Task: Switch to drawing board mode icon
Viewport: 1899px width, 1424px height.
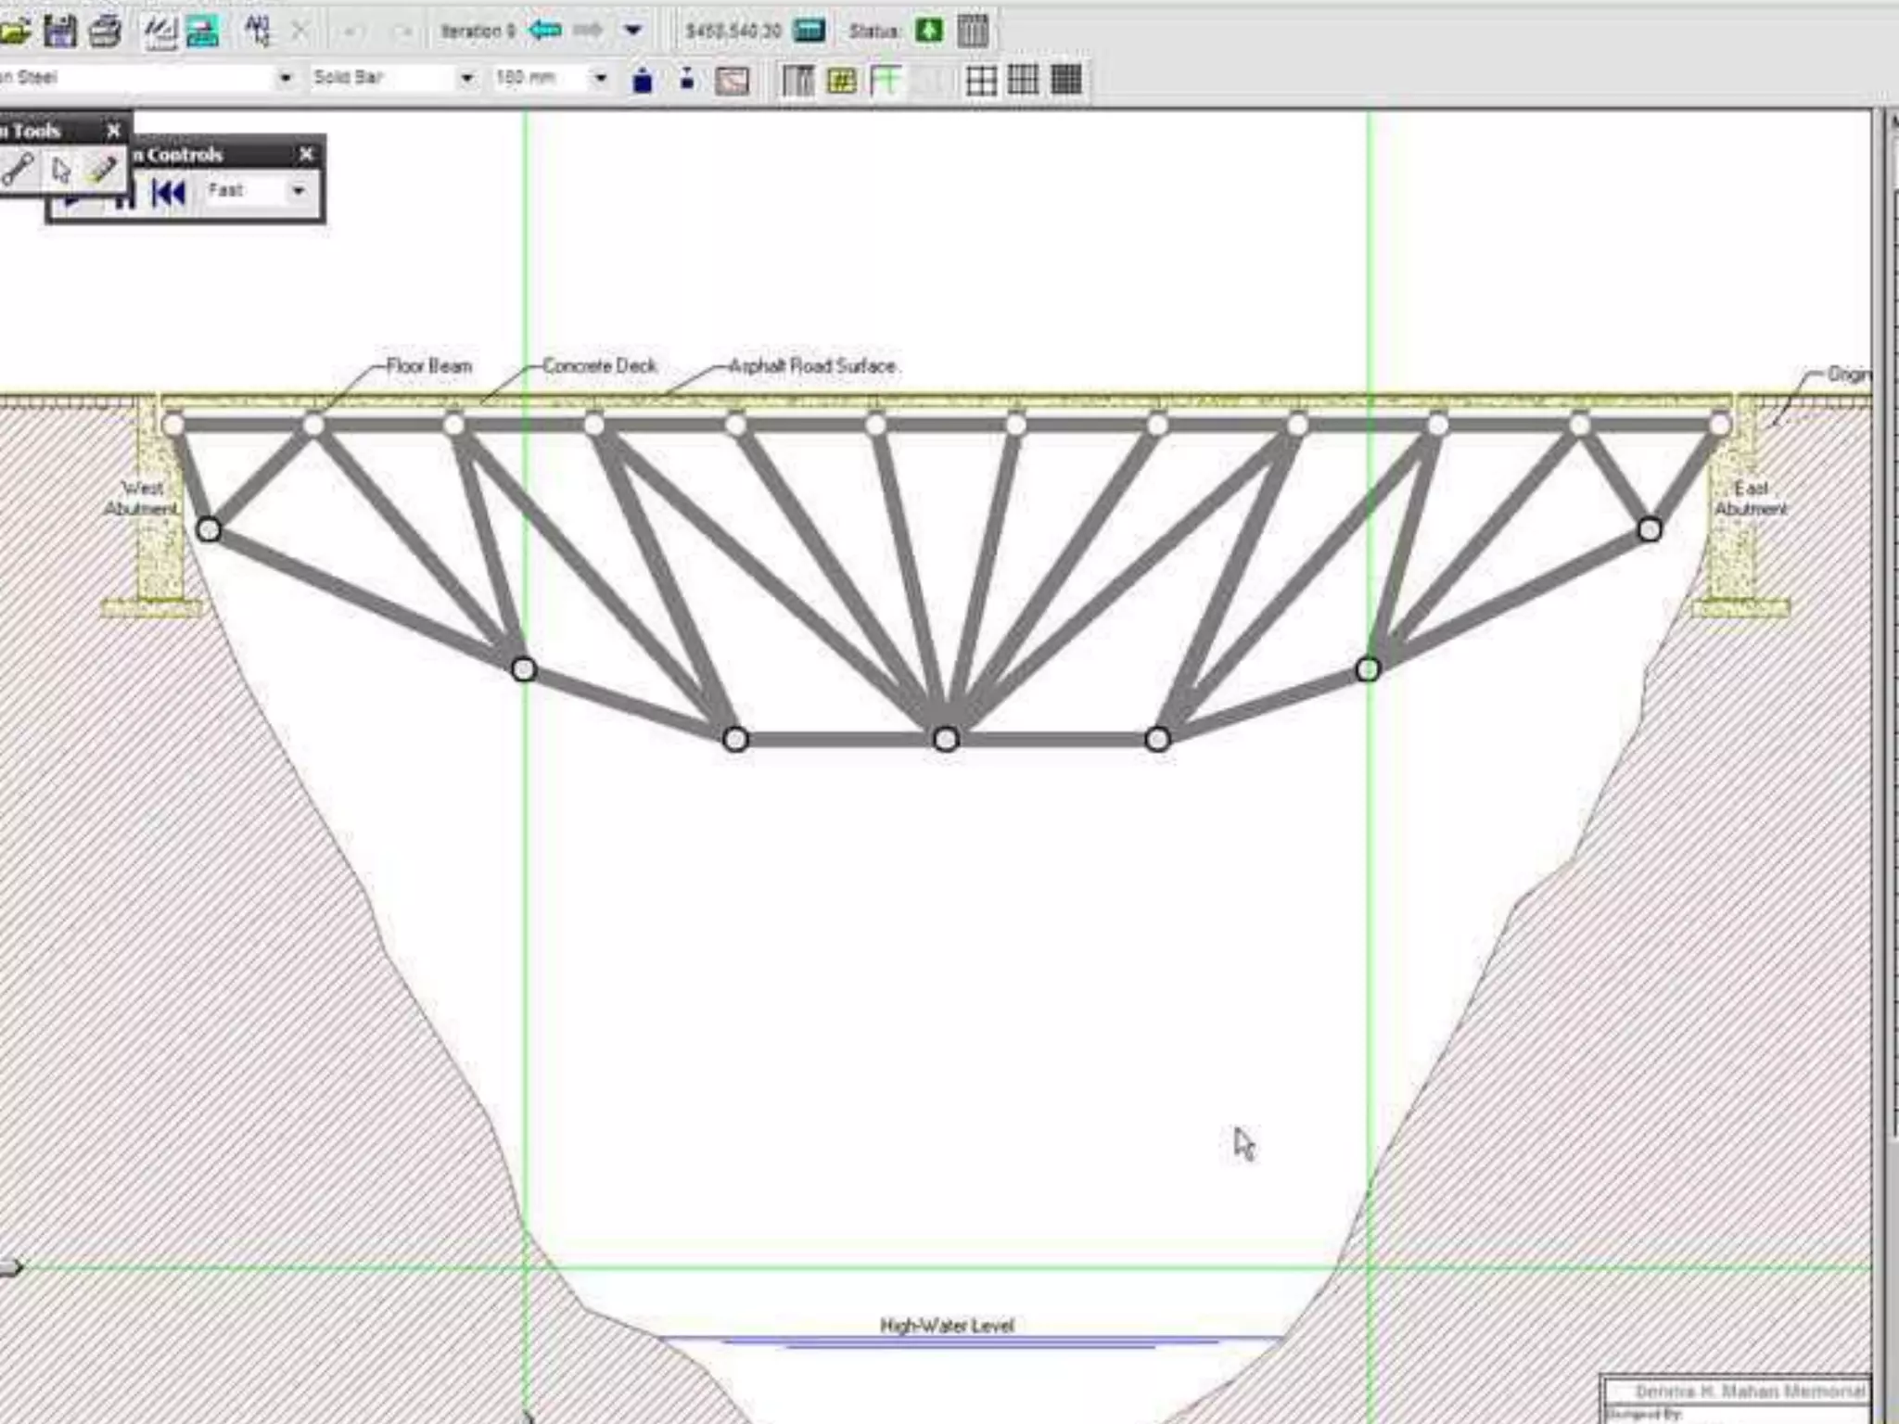Action: tap(160, 31)
